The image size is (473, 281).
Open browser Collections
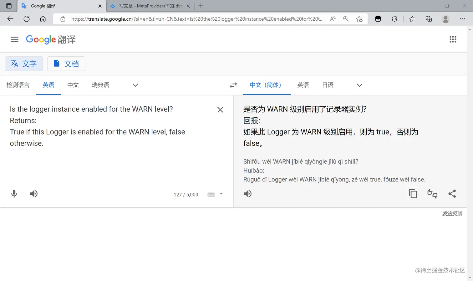[429, 19]
